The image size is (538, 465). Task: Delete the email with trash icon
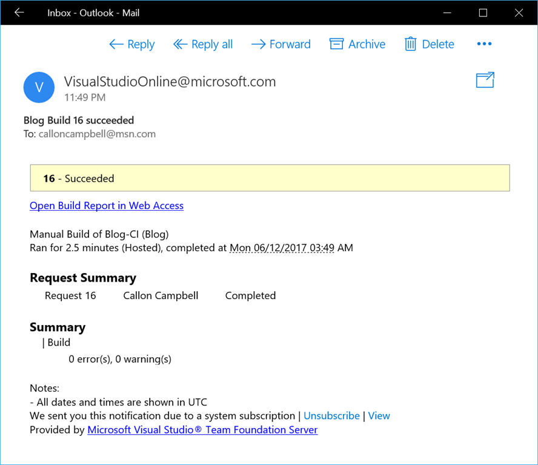coord(430,44)
